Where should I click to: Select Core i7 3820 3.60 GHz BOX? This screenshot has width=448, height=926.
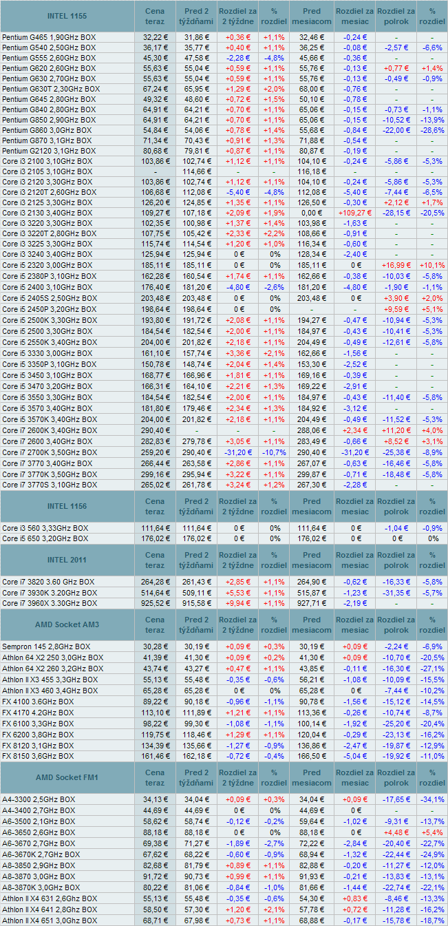[x=47, y=582]
